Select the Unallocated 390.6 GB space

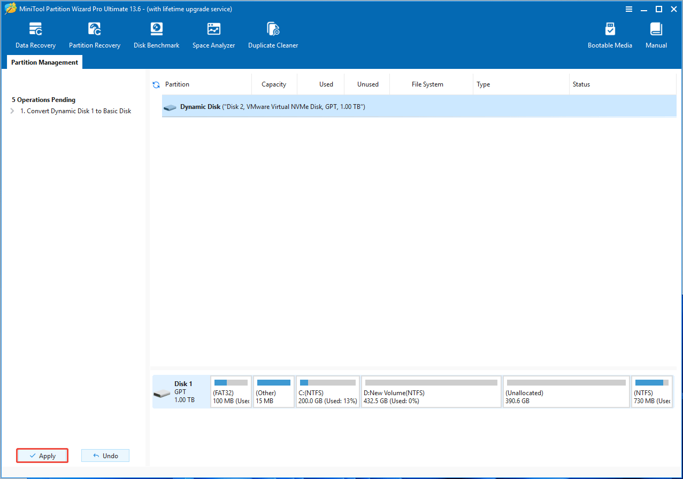coord(566,392)
